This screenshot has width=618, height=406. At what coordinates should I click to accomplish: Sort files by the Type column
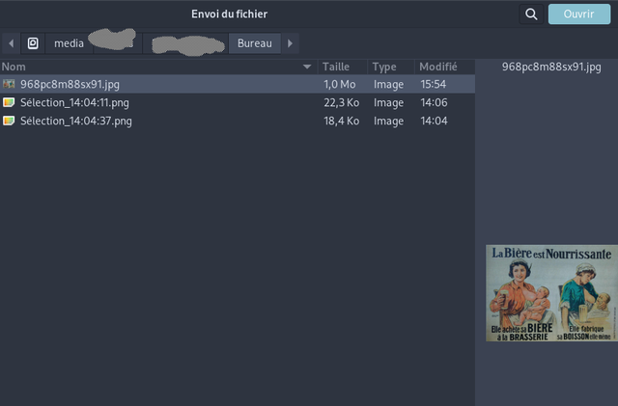(391, 67)
